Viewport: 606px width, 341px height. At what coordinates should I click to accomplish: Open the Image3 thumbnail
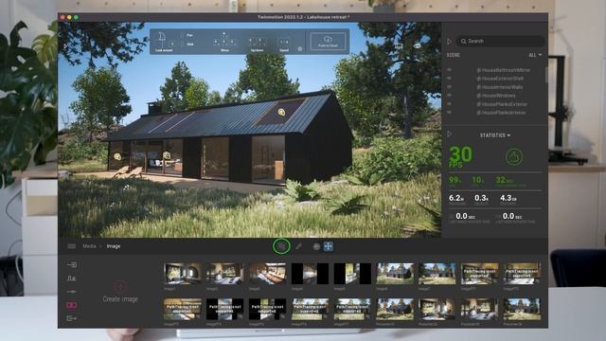point(267,274)
